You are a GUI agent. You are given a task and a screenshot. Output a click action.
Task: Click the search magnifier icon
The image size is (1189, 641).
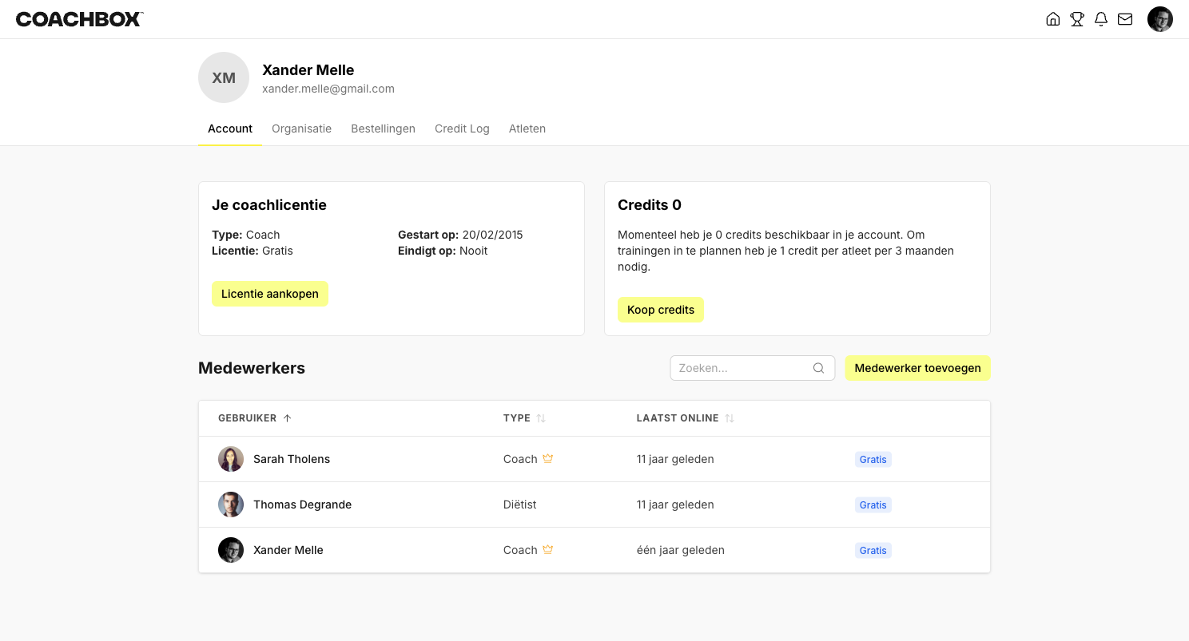pyautogui.click(x=818, y=368)
